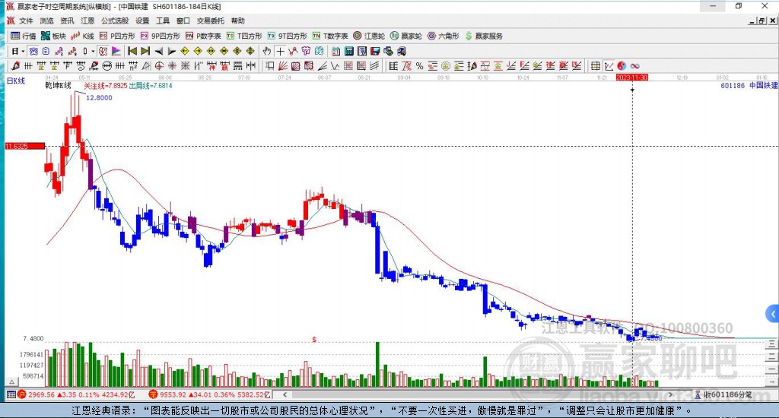Toggle the line chart icon beside yin-yang
This screenshot has height=418, width=779.
[x=609, y=65]
